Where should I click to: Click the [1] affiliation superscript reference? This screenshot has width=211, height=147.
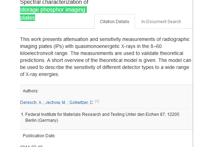[x=97, y=101]
